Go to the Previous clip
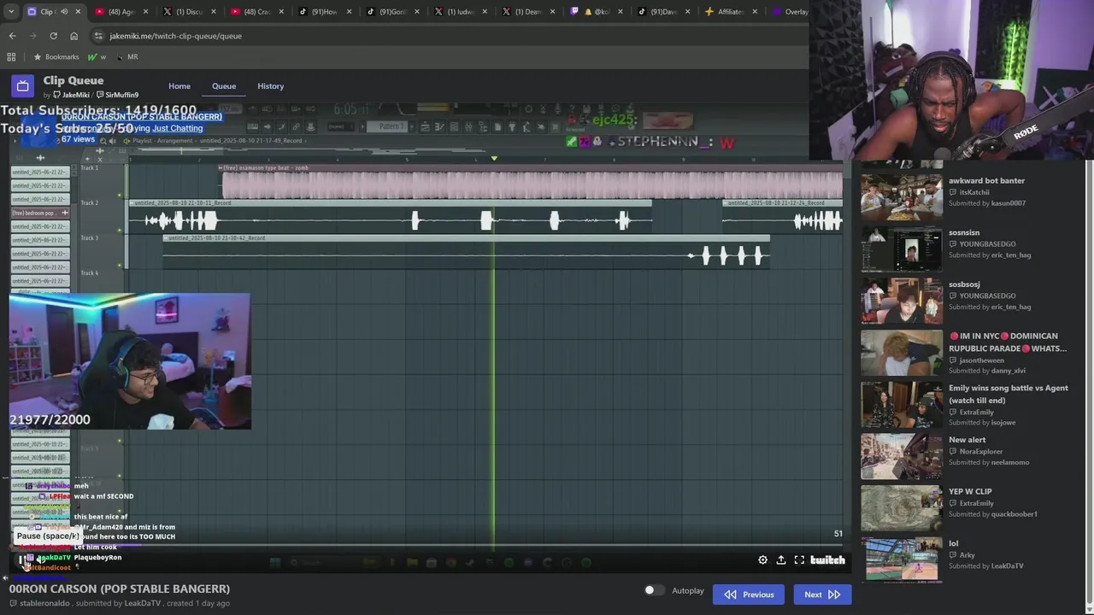1094x615 pixels. [750, 594]
